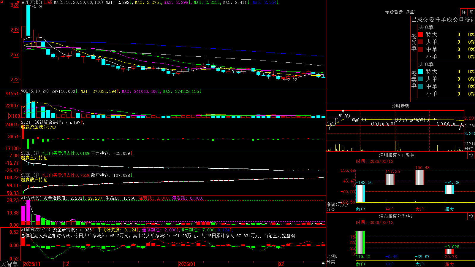Click the 深圳超赢实时监控 panel title
The height and width of the screenshot is (267, 475).
point(397,155)
